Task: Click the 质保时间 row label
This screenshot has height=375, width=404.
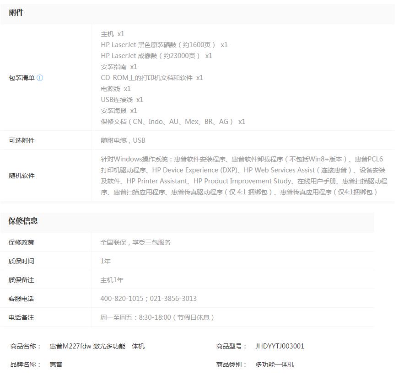Action: click(x=21, y=261)
